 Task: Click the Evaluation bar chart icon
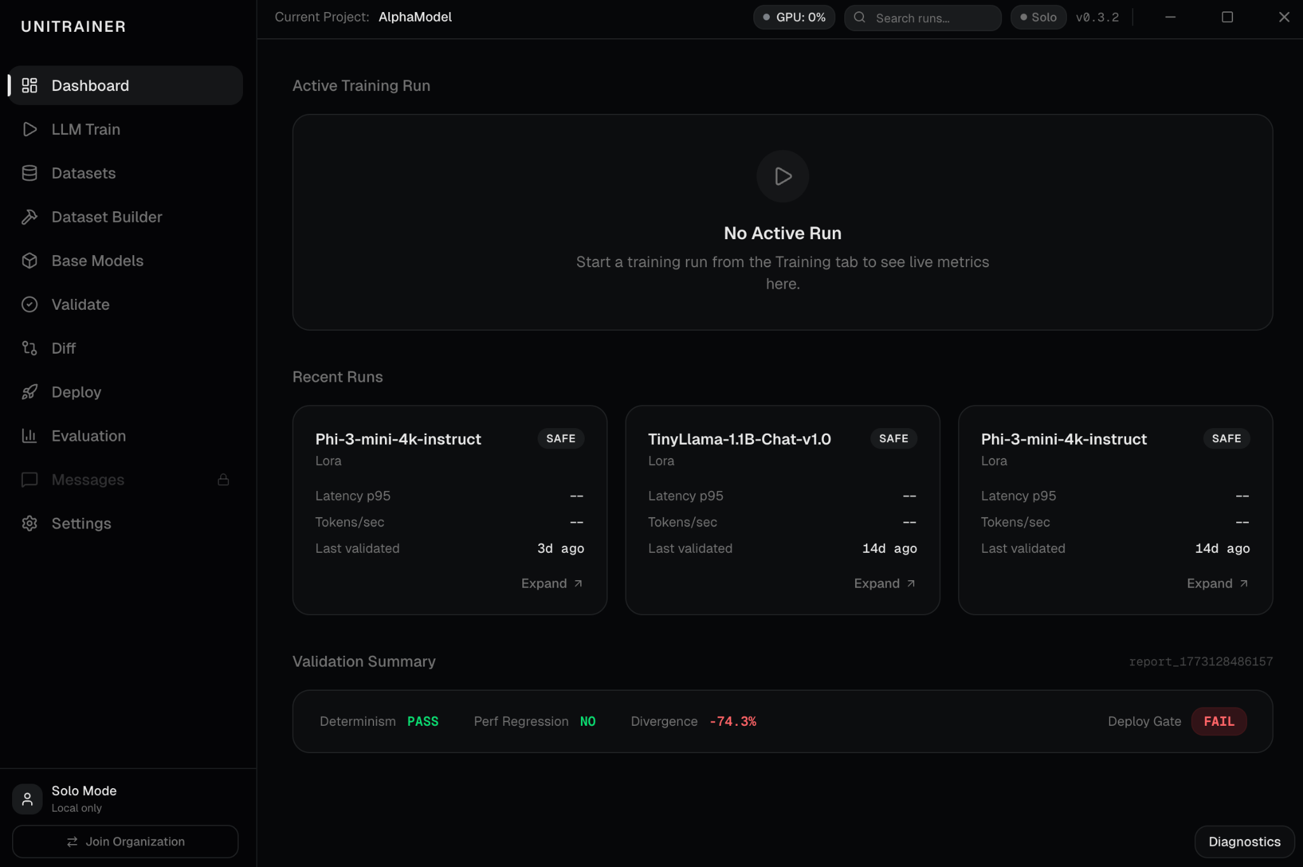point(29,436)
